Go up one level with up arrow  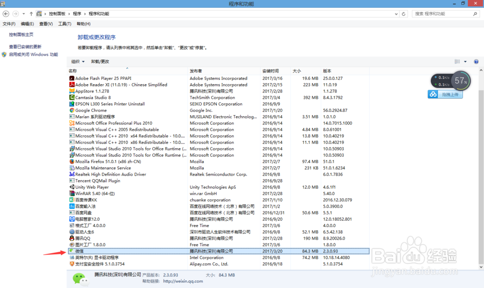[31, 14]
